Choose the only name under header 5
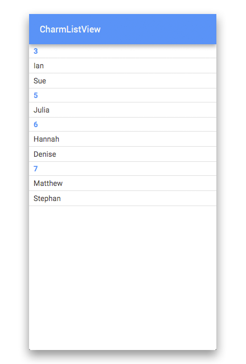Viewport: 246px width, 364px height. coord(122,110)
